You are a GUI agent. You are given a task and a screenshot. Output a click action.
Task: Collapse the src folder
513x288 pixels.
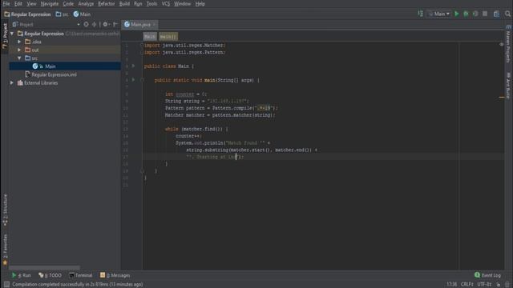click(x=19, y=58)
